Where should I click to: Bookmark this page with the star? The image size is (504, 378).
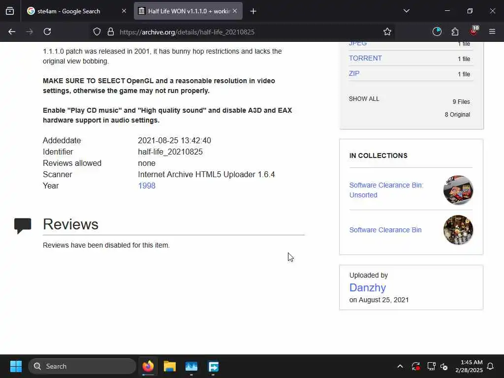387,32
